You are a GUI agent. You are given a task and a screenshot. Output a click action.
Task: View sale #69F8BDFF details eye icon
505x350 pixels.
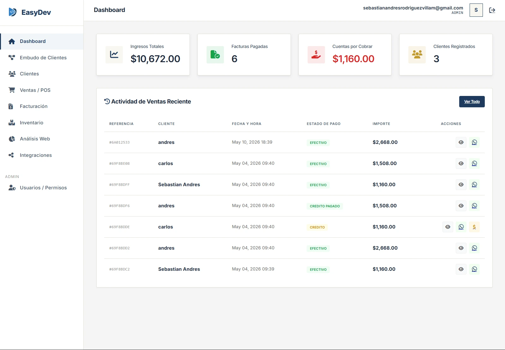[x=461, y=185]
